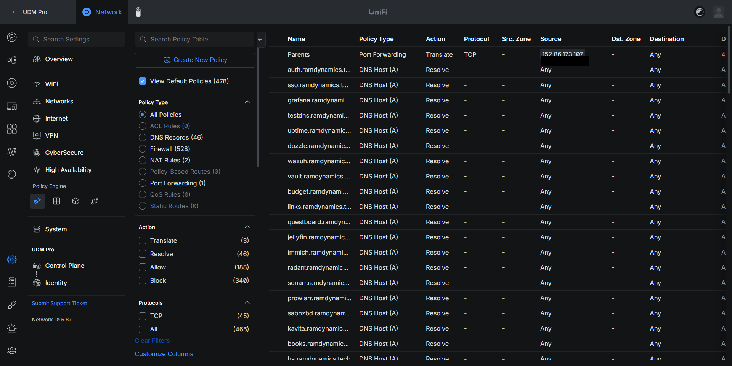Click Create New Policy button
Image resolution: width=732 pixels, height=366 pixels.
click(x=195, y=60)
